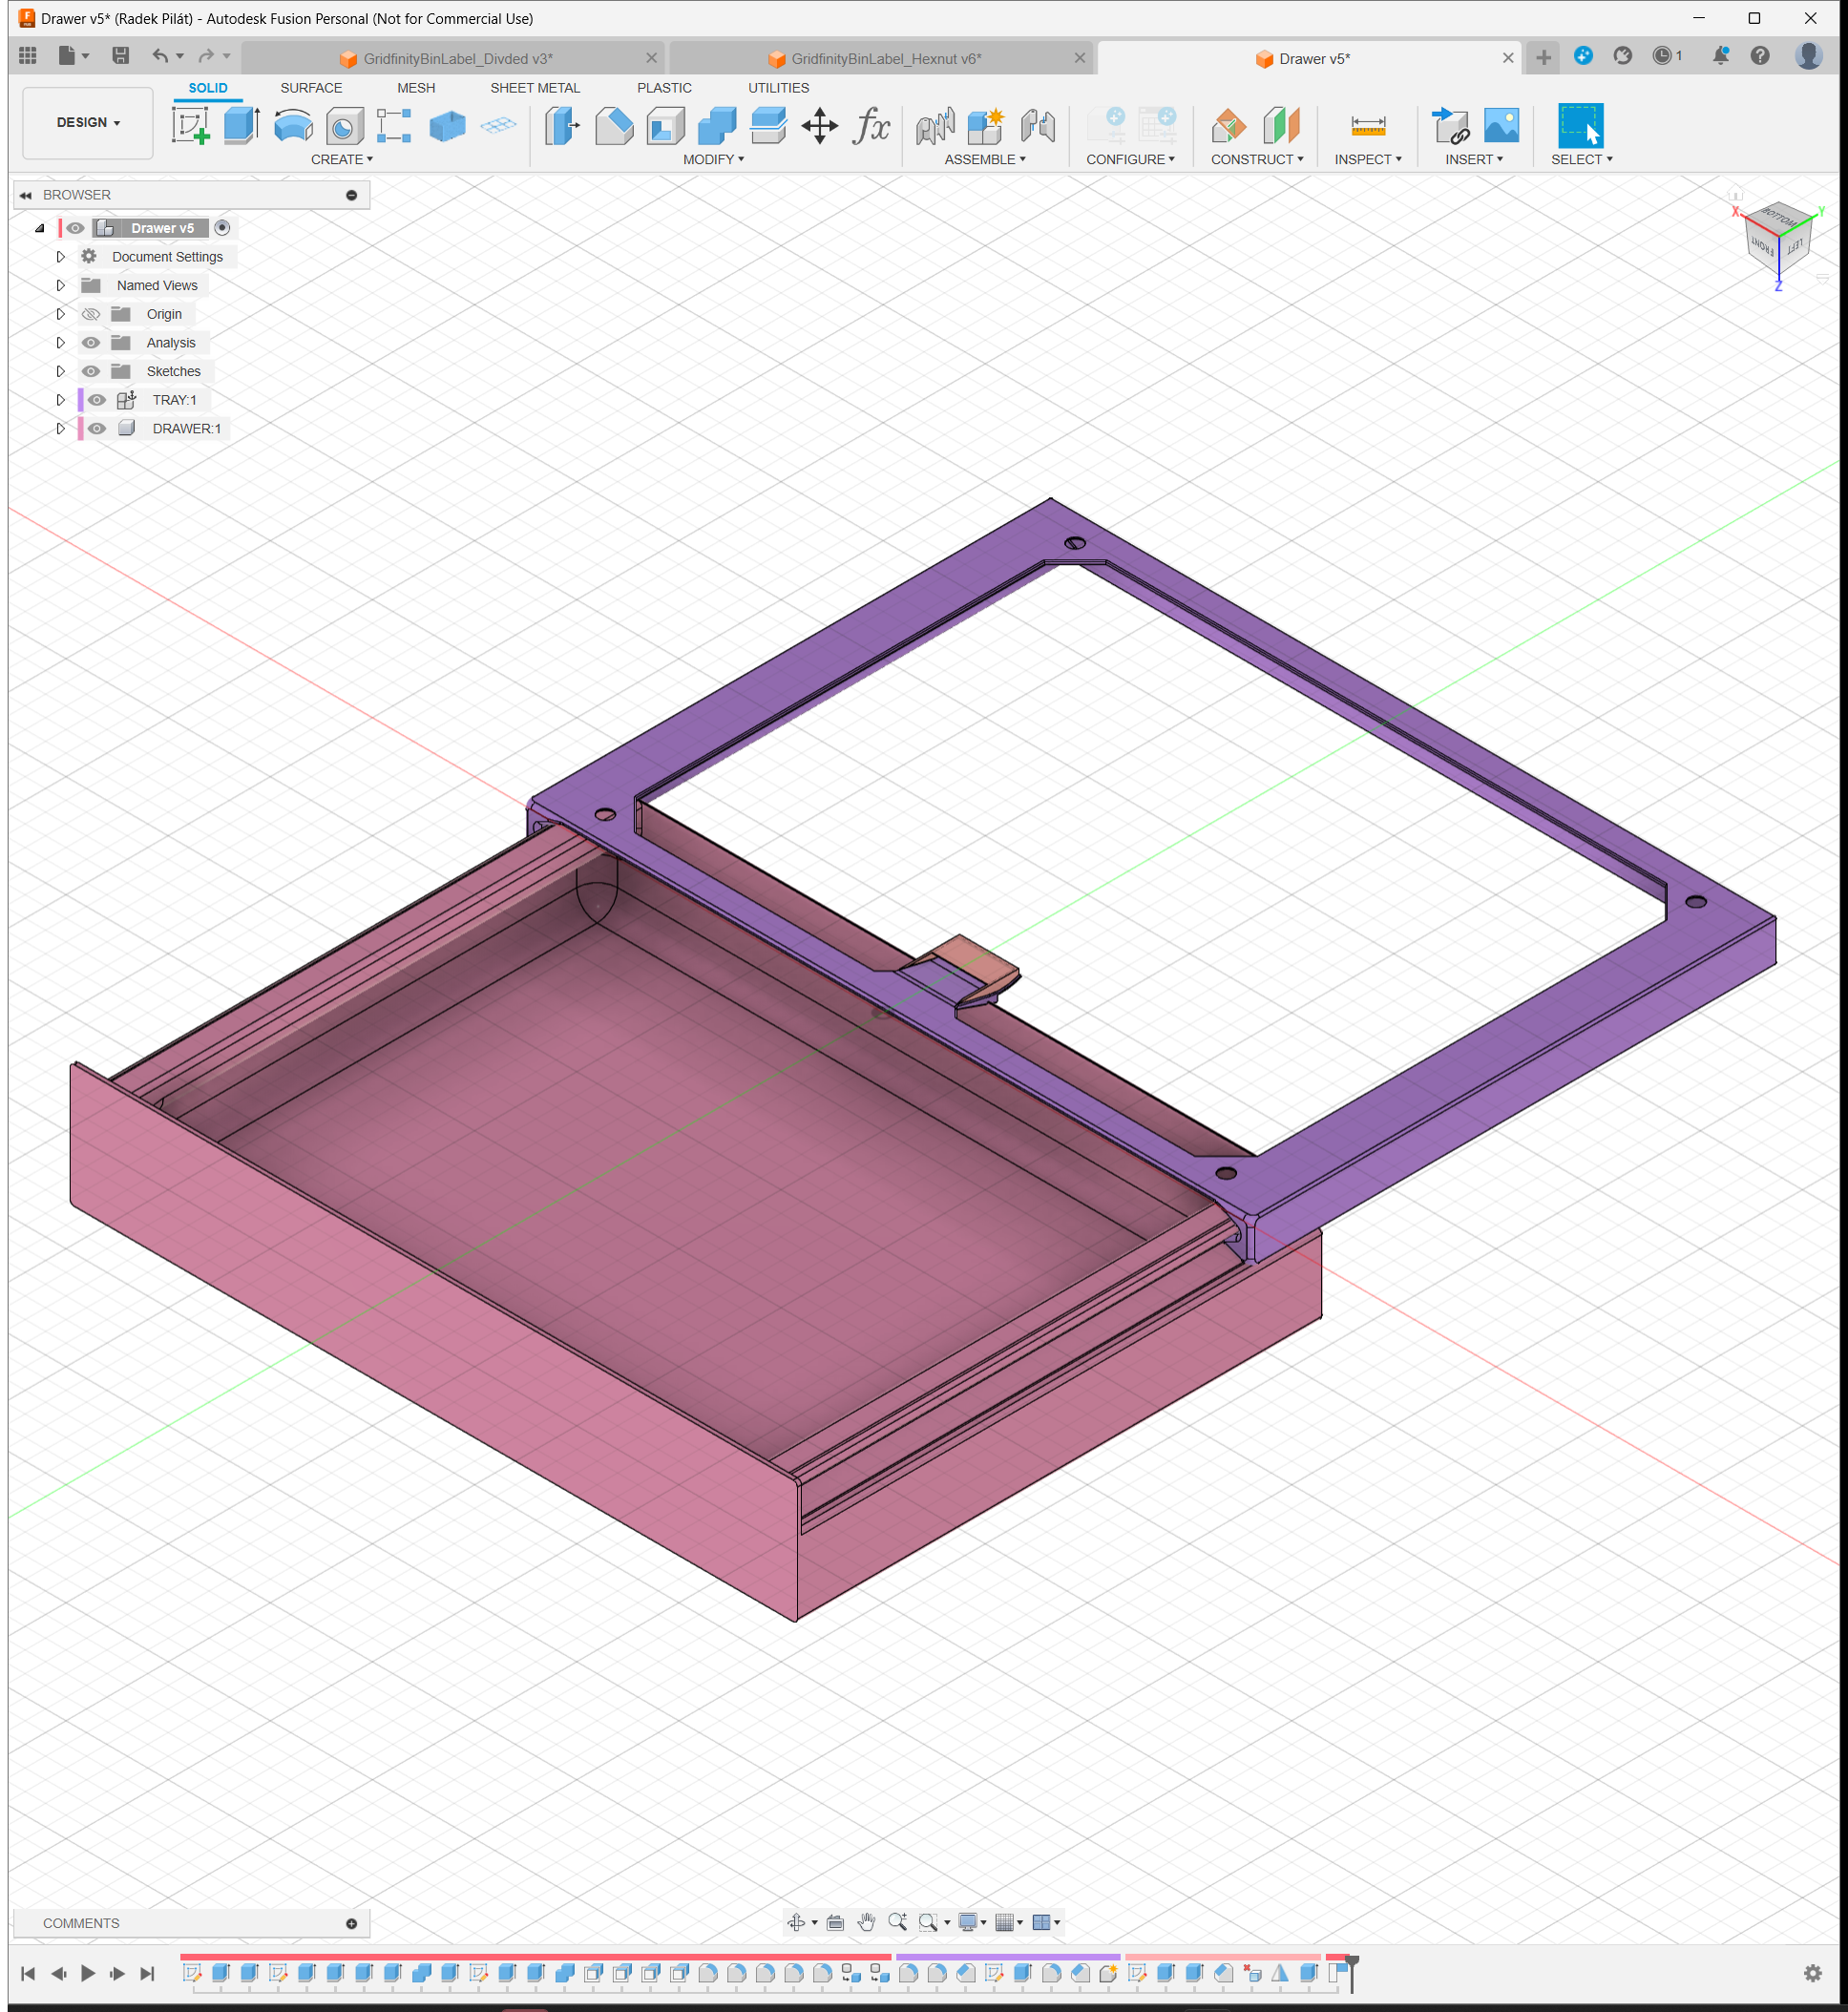Click the ViewCube FRONT face
Screen dimensions: 1848x2012
(x=1762, y=246)
